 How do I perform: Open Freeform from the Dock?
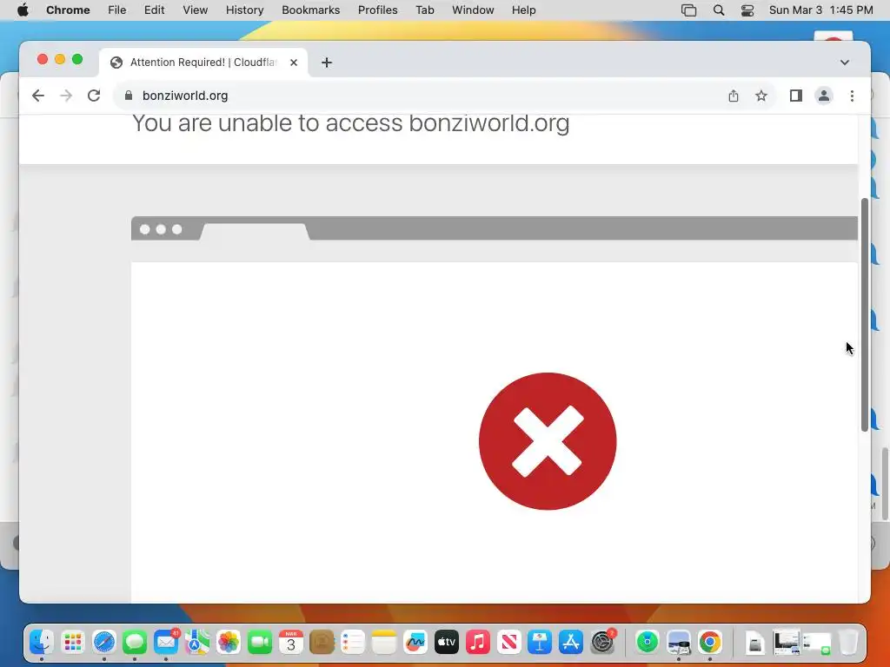[415, 642]
